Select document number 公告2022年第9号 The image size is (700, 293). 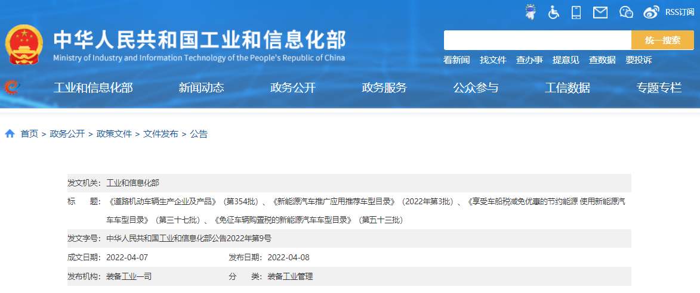click(x=189, y=239)
